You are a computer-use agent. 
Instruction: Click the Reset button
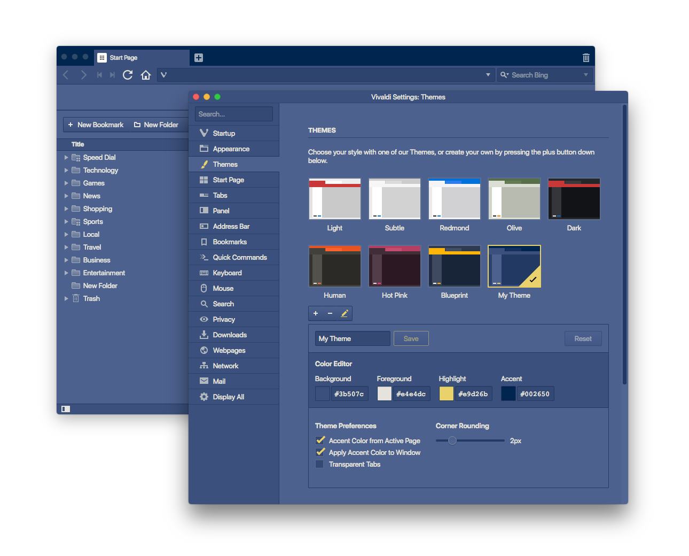583,338
